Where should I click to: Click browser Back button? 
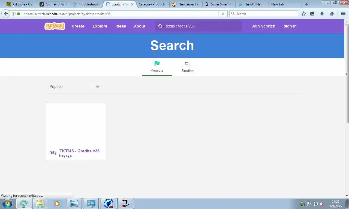pos(6,14)
